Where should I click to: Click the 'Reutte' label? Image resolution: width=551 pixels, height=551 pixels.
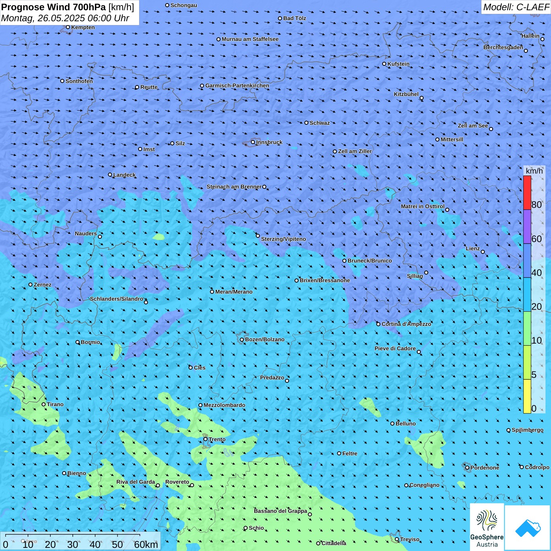click(149, 87)
